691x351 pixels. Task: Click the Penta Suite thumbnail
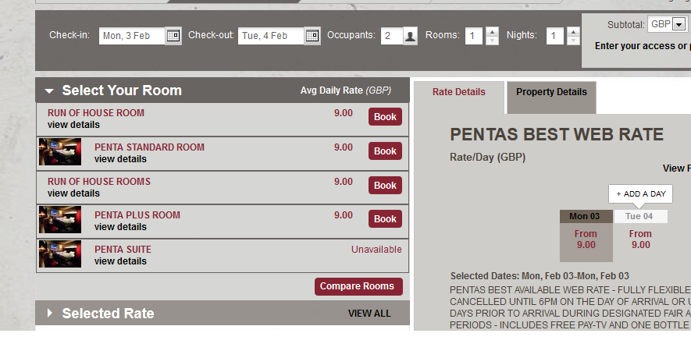click(60, 254)
